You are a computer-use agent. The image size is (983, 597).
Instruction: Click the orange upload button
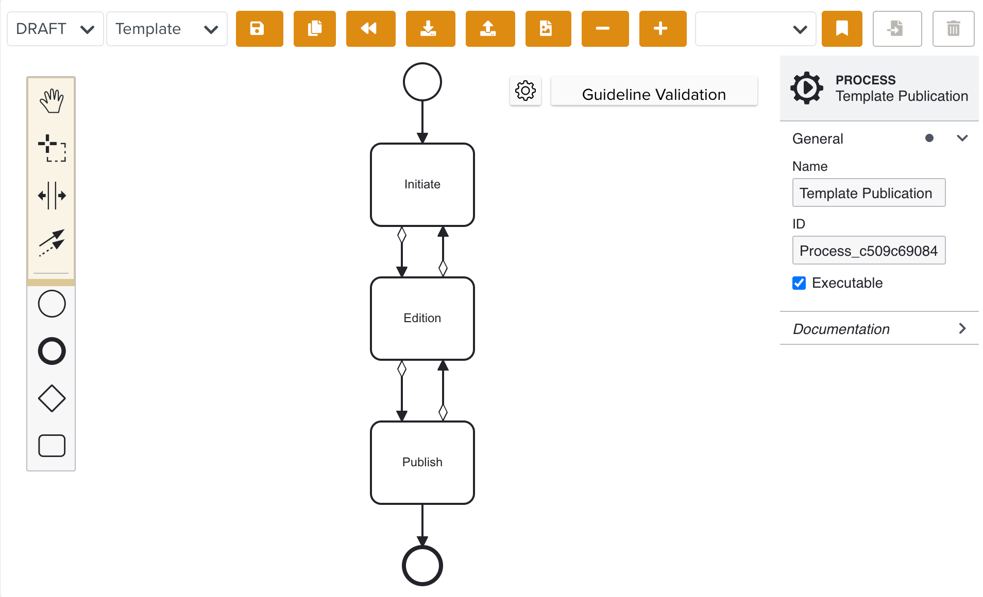(490, 29)
